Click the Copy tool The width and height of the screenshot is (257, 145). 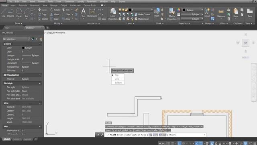[x=42, y=14]
